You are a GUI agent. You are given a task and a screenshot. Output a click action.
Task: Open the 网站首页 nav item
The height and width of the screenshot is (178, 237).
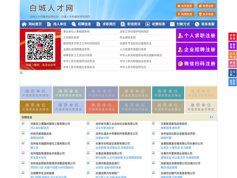pos(32,24)
